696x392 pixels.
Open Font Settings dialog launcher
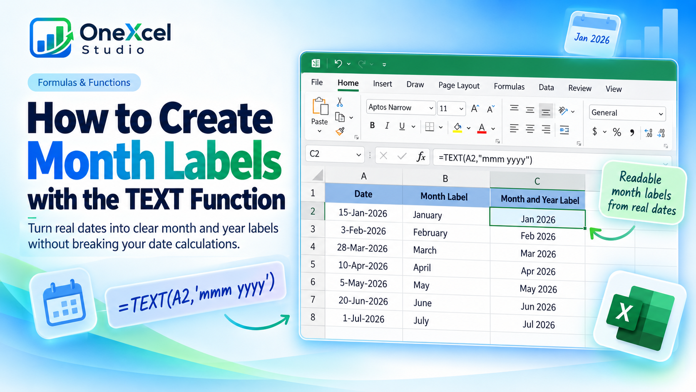[497, 142]
